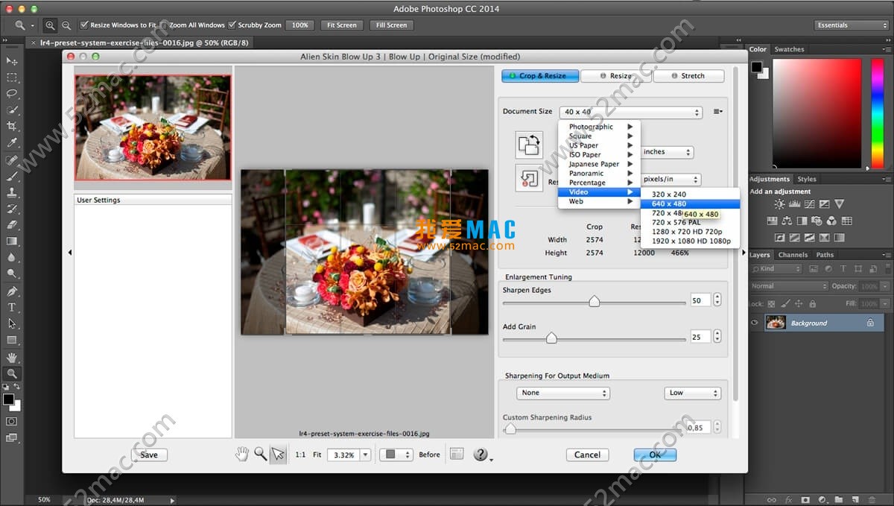The image size is (894, 506).
Task: Select the Move tool in Photoshop toolbar
Action: [12, 61]
